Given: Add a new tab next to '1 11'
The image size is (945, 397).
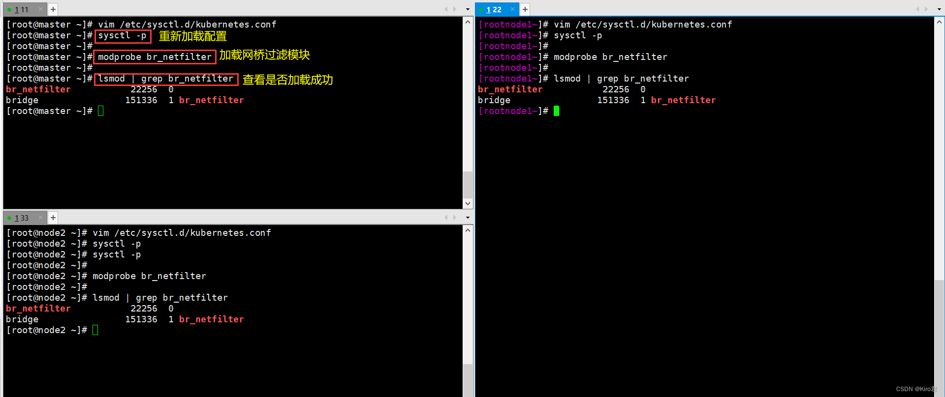Looking at the screenshot, I should point(53,9).
